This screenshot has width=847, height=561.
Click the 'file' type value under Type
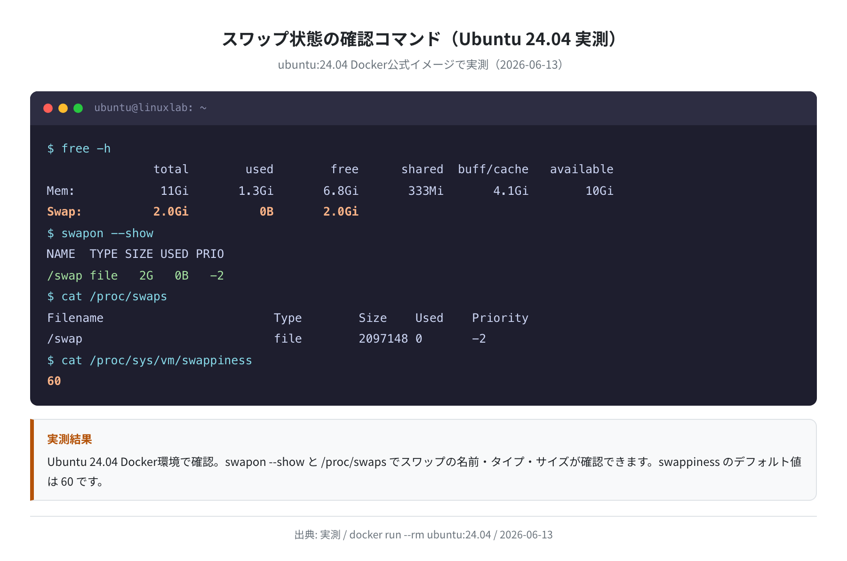click(288, 339)
